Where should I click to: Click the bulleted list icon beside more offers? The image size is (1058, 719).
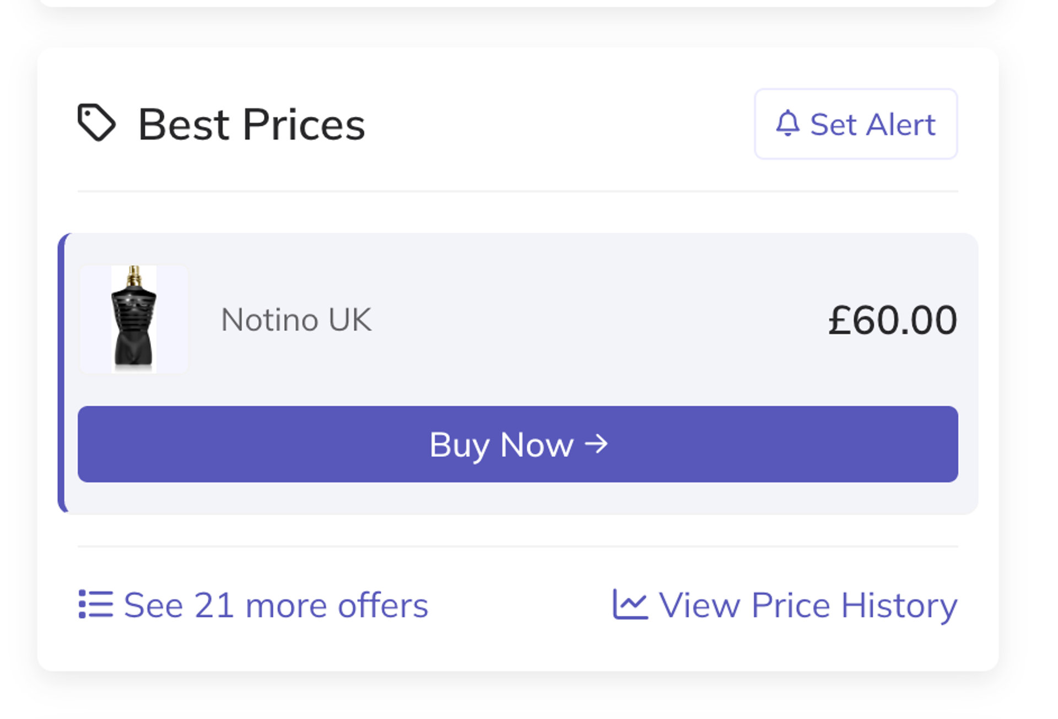pos(96,604)
